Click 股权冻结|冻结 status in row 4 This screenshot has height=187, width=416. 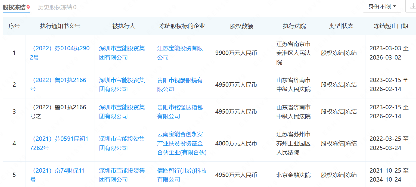339,144
